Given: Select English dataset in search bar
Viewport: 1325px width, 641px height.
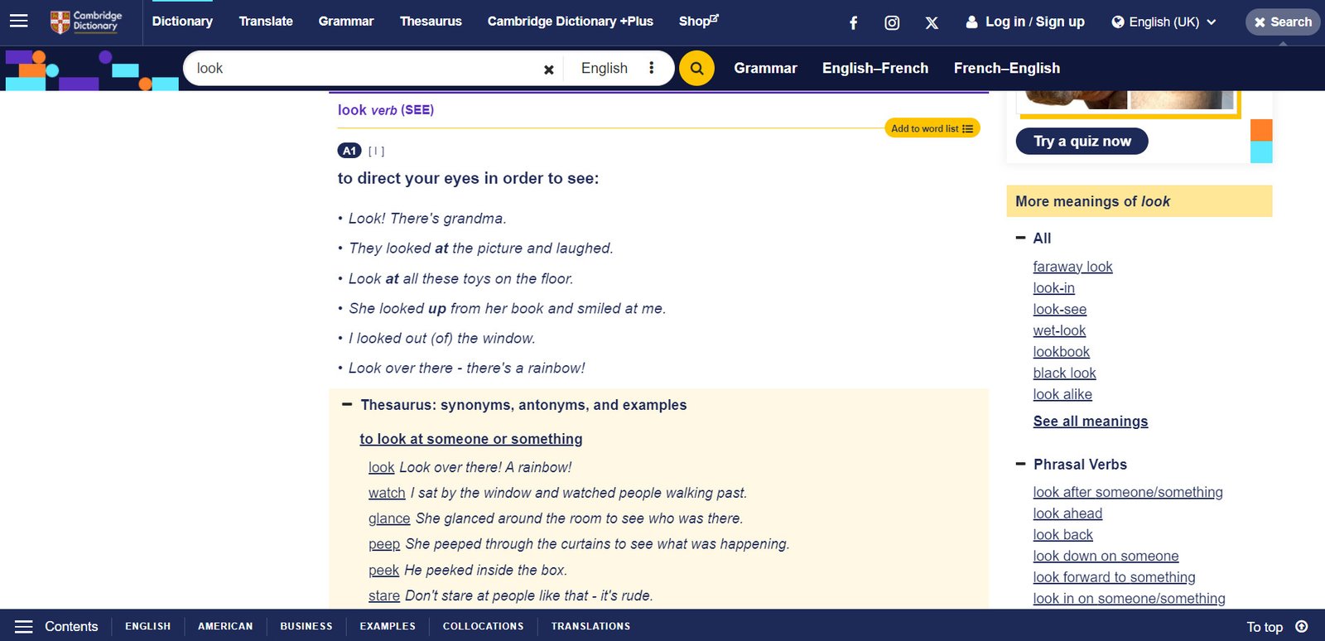Looking at the screenshot, I should pos(605,68).
